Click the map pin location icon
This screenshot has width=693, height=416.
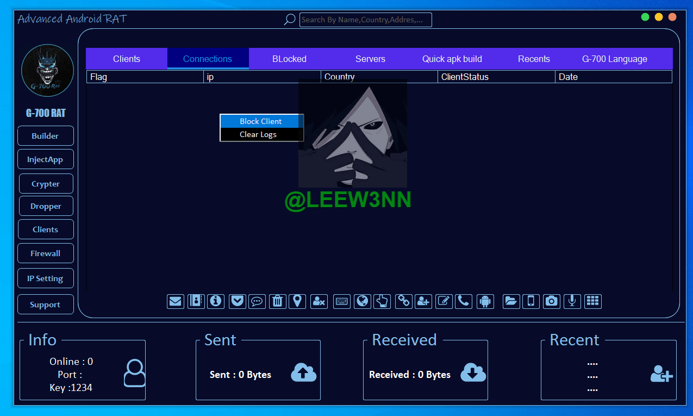tap(297, 301)
